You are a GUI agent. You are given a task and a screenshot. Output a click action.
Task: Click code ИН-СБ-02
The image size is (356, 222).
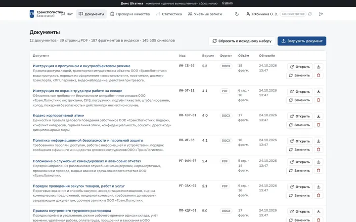pyautogui.click(x=186, y=66)
